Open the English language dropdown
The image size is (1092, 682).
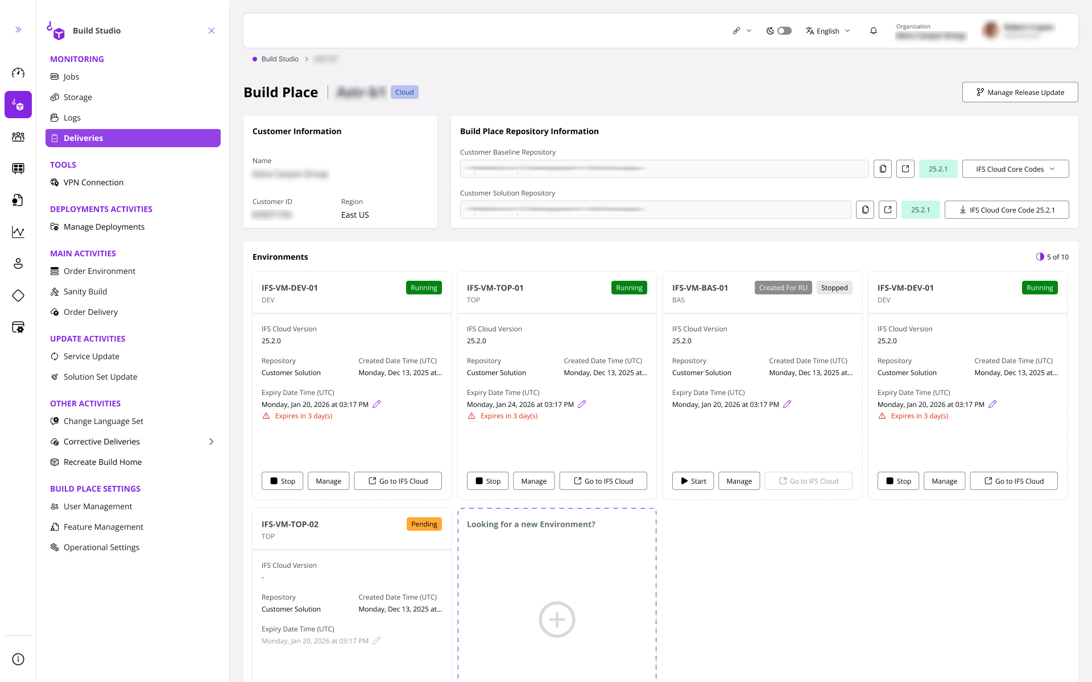[x=828, y=31]
